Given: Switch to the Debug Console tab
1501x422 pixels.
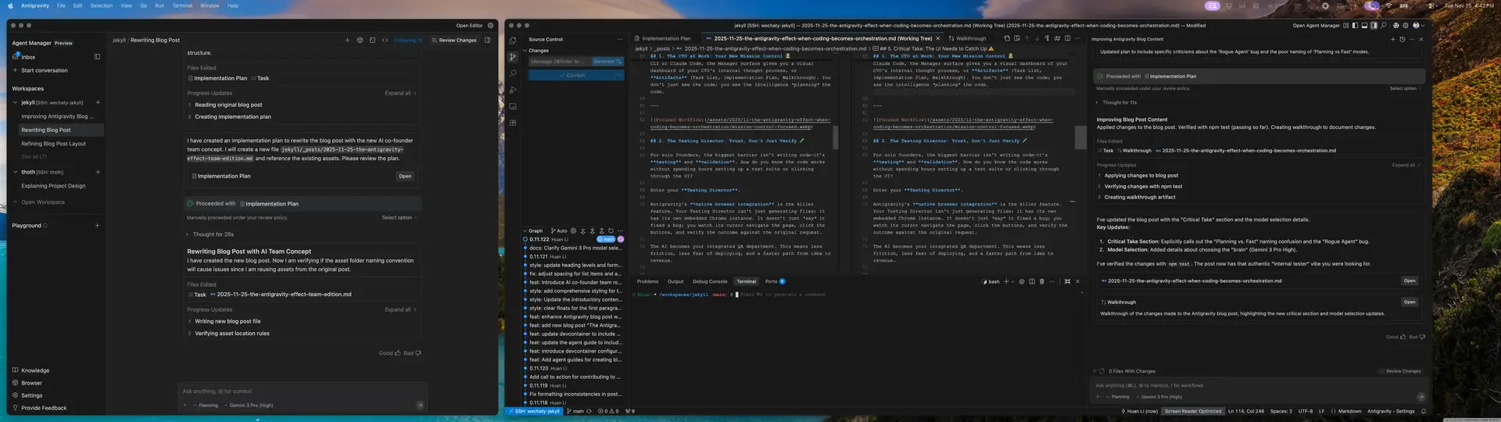Looking at the screenshot, I should click(x=709, y=281).
